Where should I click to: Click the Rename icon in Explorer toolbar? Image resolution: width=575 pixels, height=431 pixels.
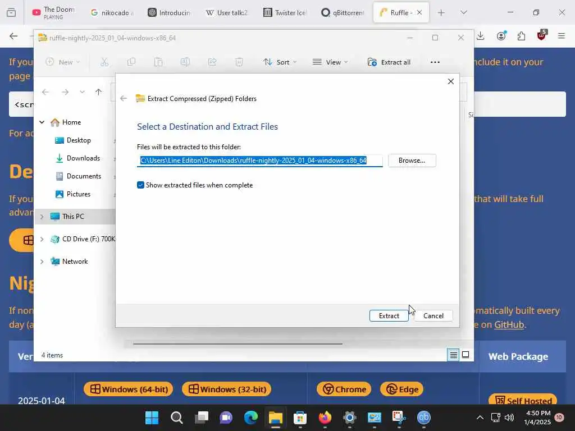tap(185, 62)
